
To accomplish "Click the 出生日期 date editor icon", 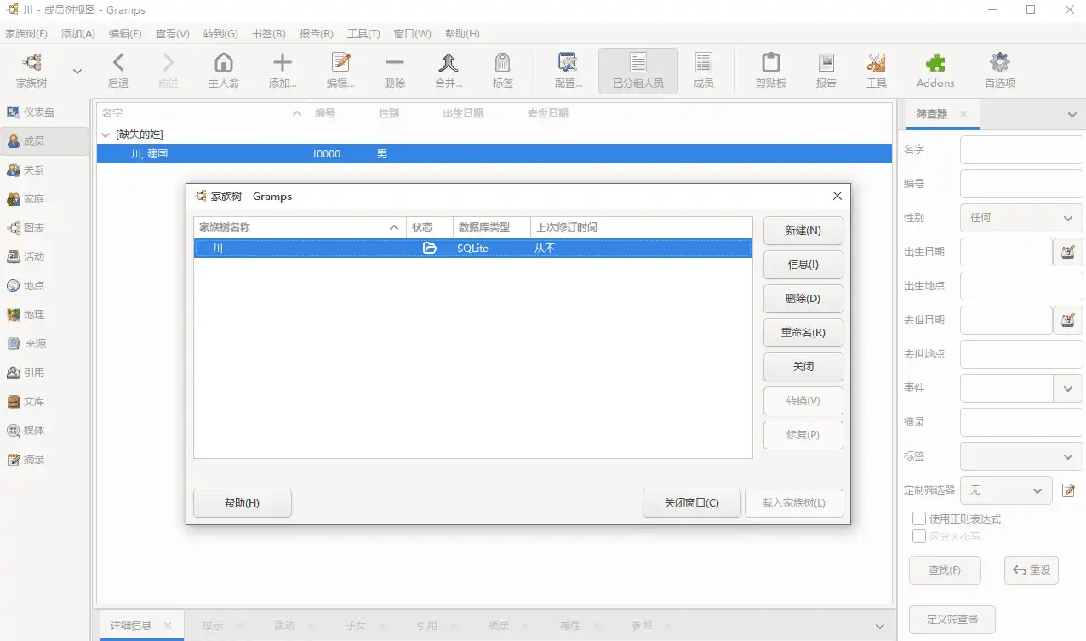I will (1067, 252).
